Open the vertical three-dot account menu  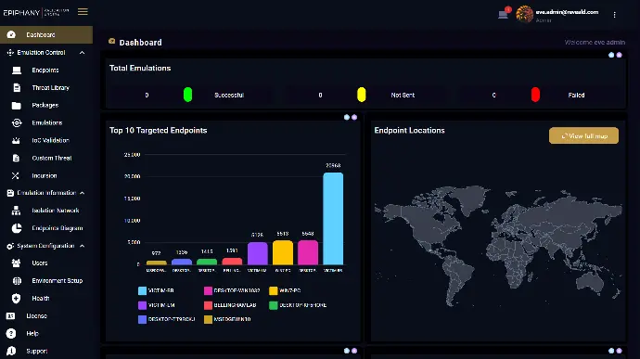(x=614, y=15)
